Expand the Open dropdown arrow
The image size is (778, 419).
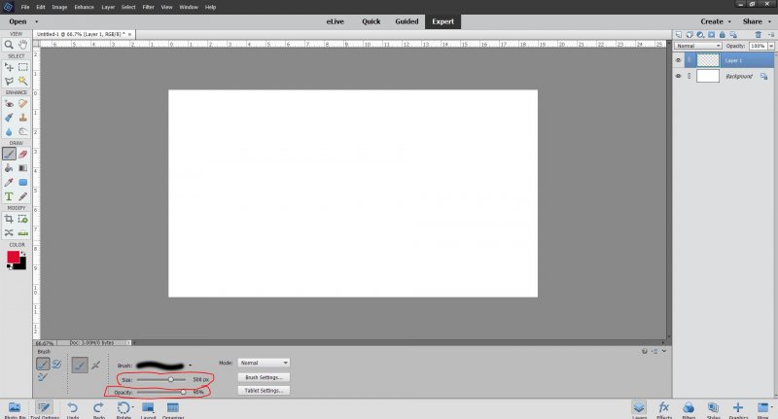[36, 21]
